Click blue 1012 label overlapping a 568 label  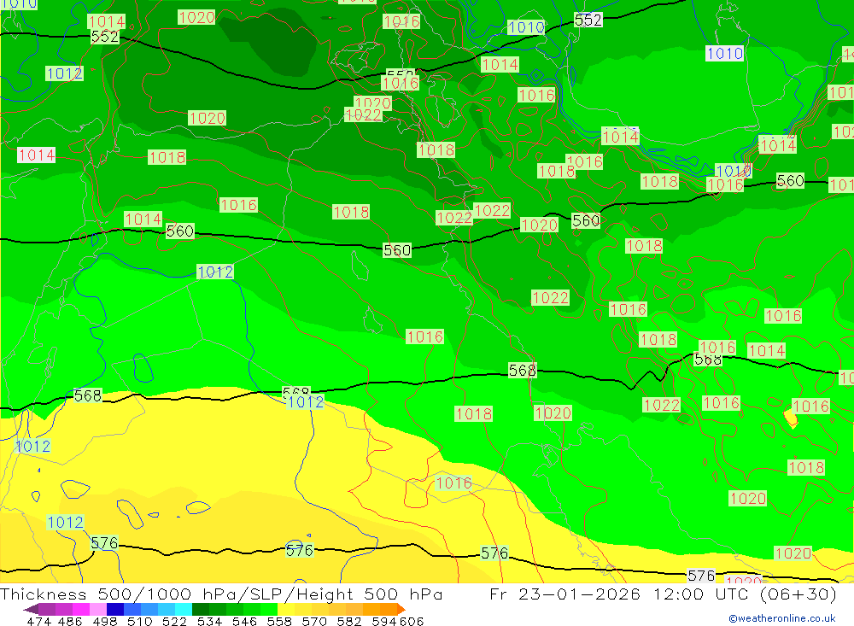[x=305, y=402]
